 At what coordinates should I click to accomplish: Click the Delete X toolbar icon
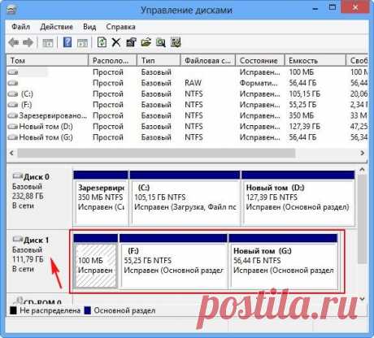pyautogui.click(x=116, y=42)
